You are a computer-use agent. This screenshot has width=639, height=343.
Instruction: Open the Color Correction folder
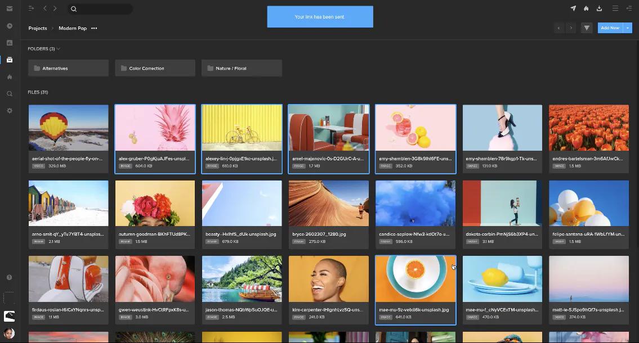pos(155,68)
